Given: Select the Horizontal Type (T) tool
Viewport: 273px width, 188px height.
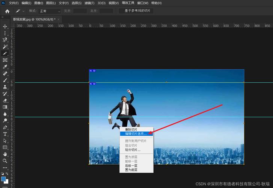Looking at the screenshot, I should (x=5, y=134).
